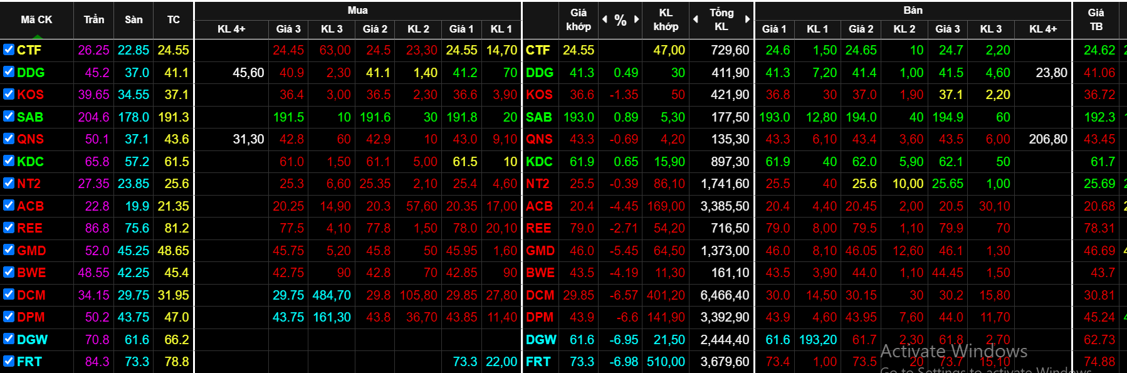Uncheck the FRT row checkbox
Screen dimensions: 1127x373
point(9,361)
